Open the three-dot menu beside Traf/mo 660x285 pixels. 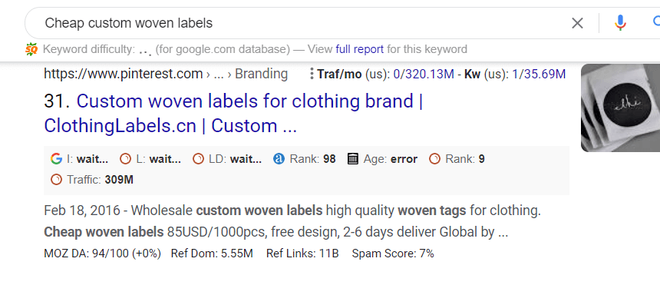click(x=312, y=75)
